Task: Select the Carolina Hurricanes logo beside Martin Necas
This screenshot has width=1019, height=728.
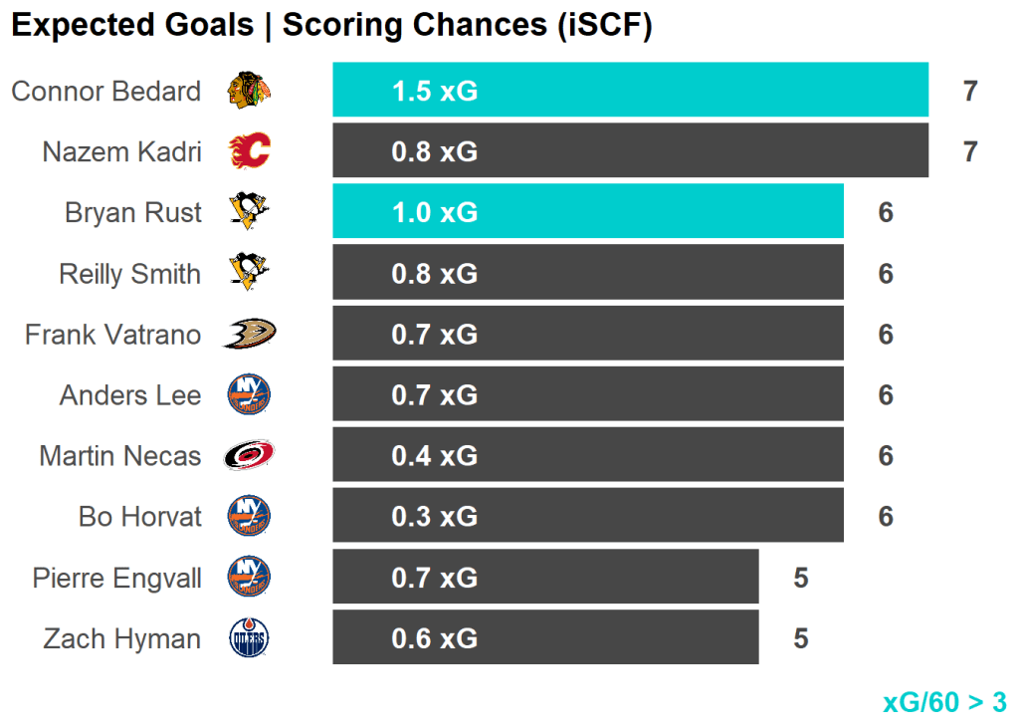Action: pos(249,456)
